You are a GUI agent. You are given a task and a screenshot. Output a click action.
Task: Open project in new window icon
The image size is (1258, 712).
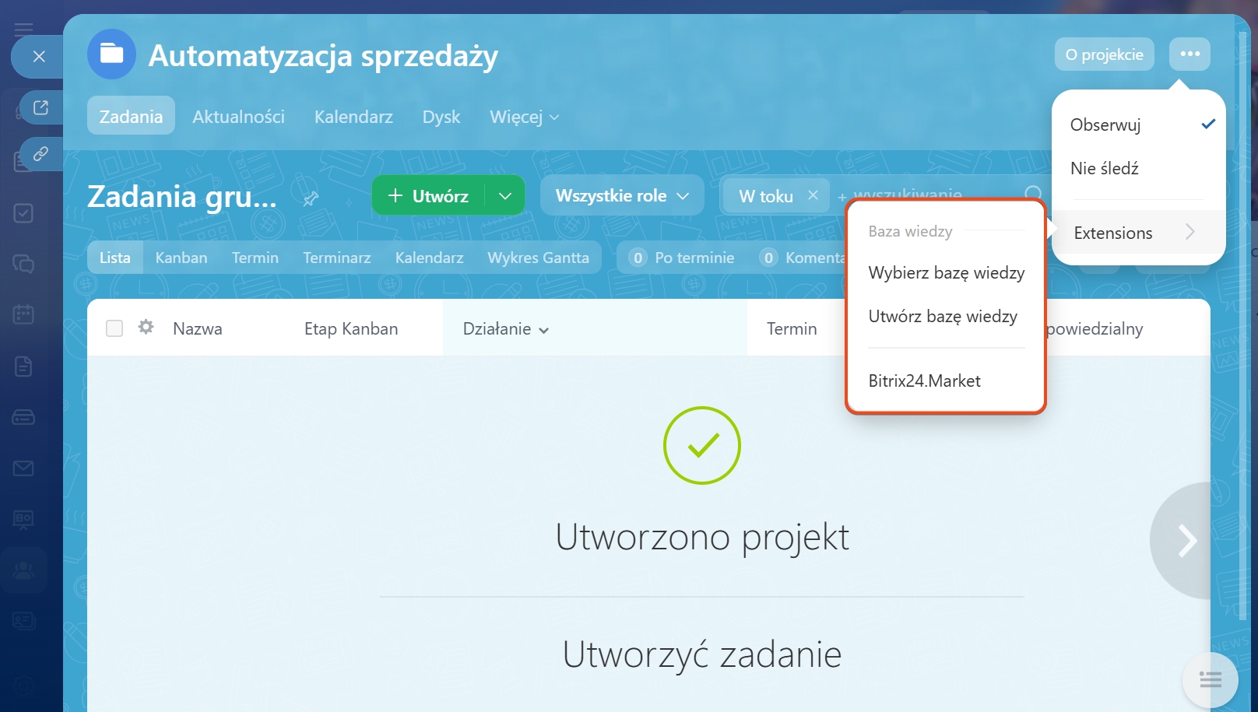[x=40, y=107]
